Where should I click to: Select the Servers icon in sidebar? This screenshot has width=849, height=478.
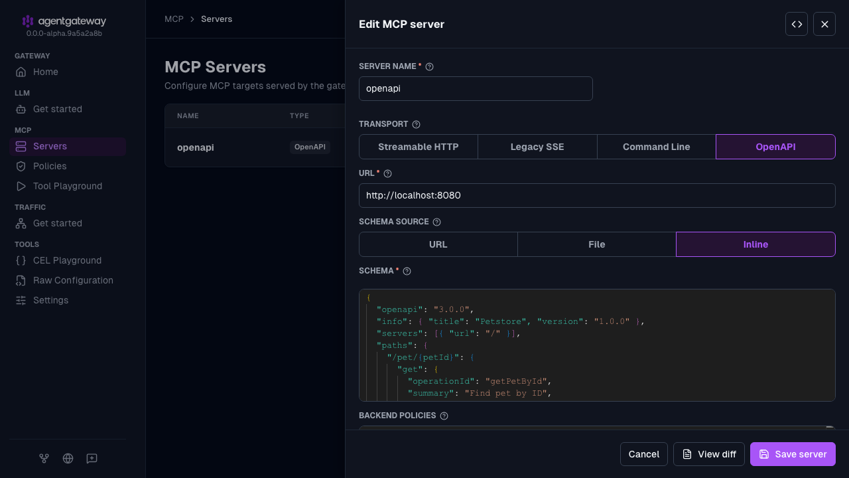[21, 146]
